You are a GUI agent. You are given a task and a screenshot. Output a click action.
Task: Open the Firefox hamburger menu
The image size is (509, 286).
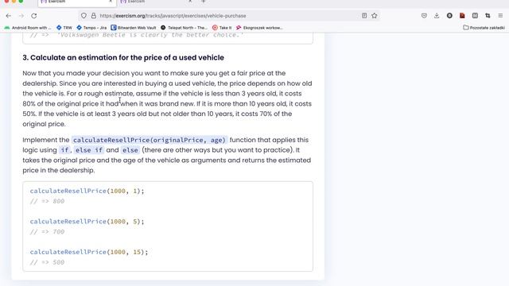tap(500, 16)
